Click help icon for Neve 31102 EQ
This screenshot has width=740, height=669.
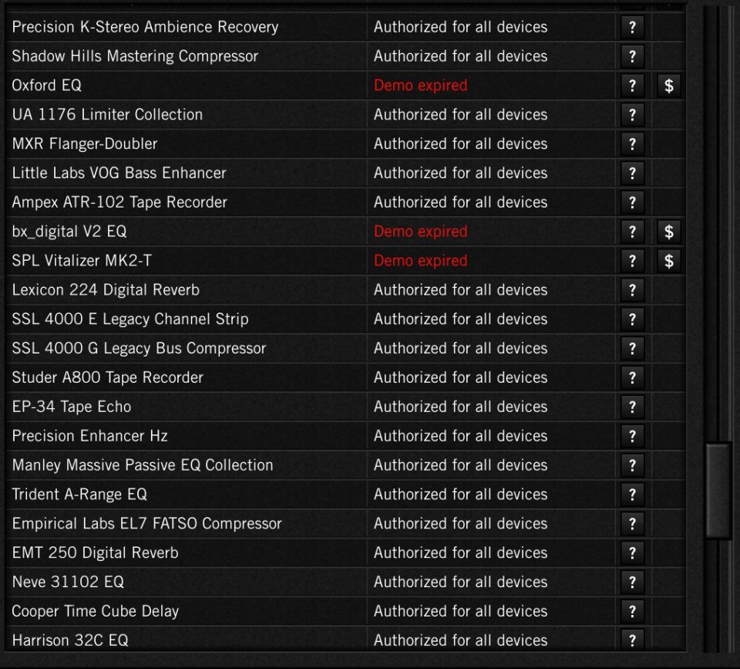[x=632, y=582]
